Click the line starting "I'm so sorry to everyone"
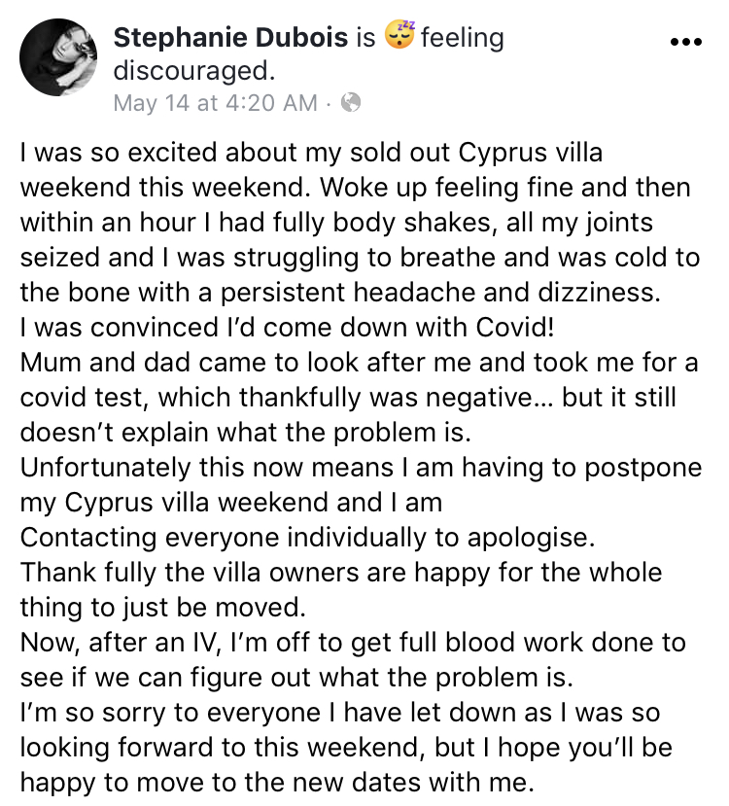 tap(339, 713)
